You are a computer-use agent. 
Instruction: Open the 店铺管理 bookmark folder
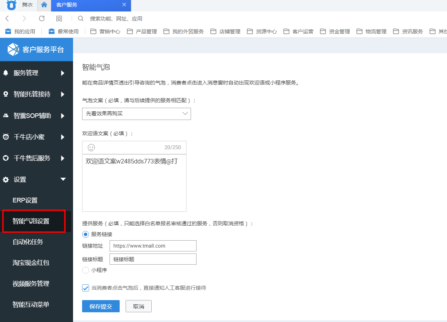tap(225, 31)
